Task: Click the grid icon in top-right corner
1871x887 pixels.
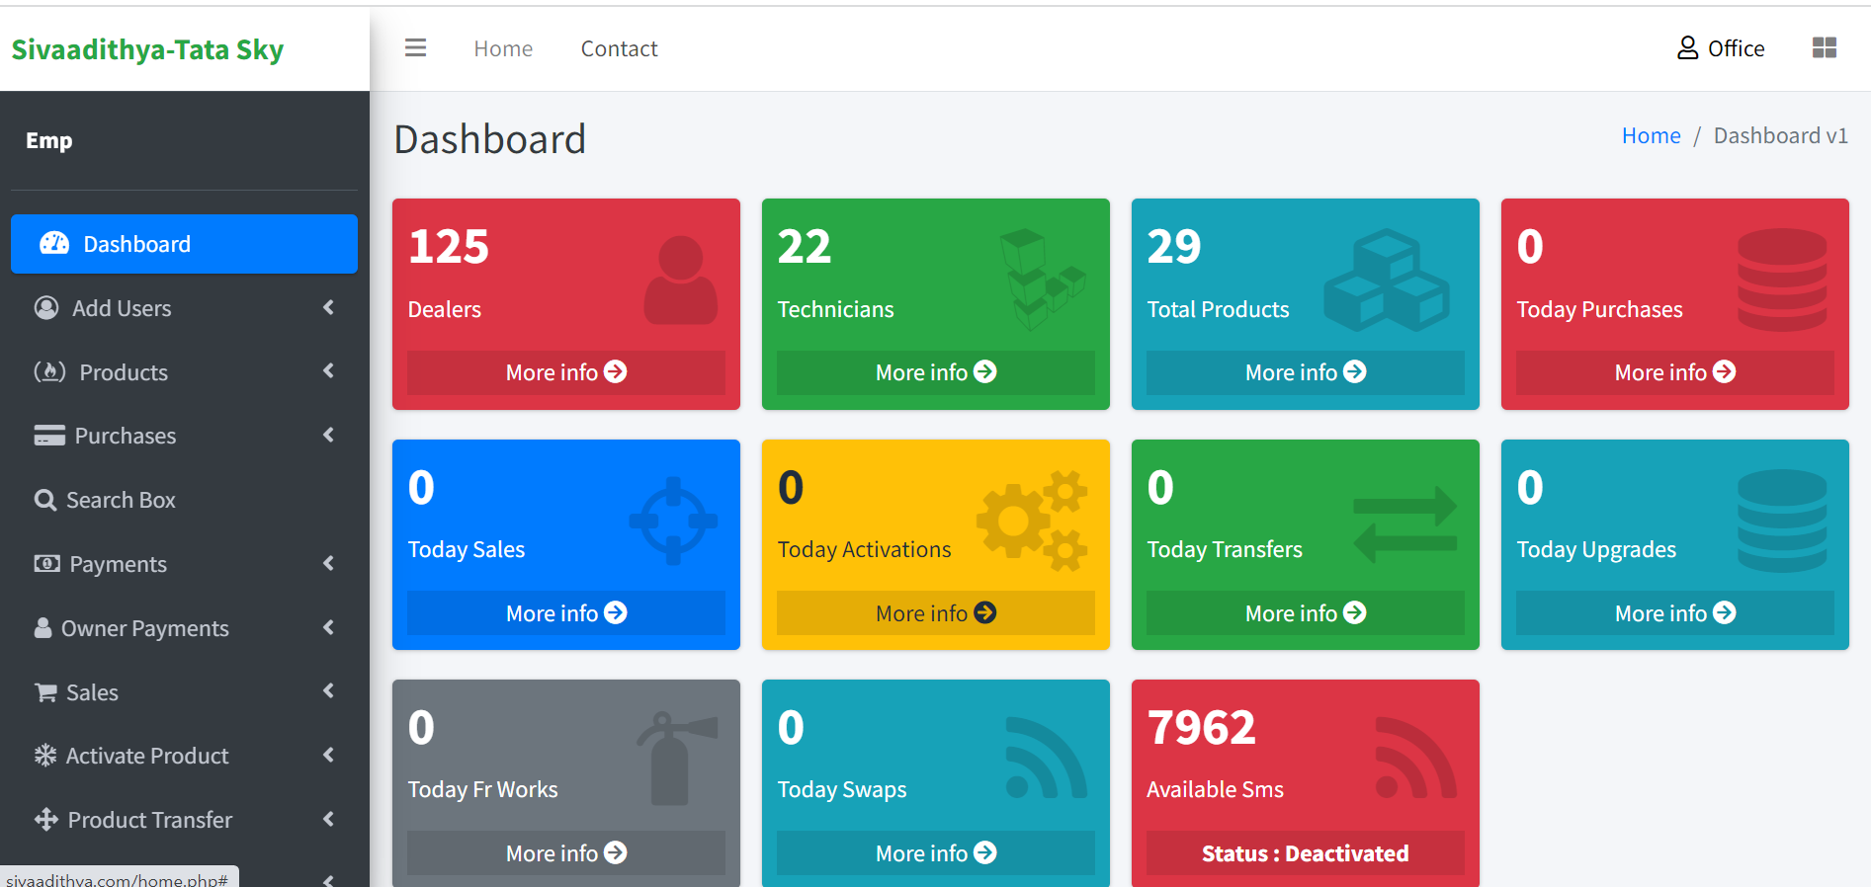Action: (1824, 48)
